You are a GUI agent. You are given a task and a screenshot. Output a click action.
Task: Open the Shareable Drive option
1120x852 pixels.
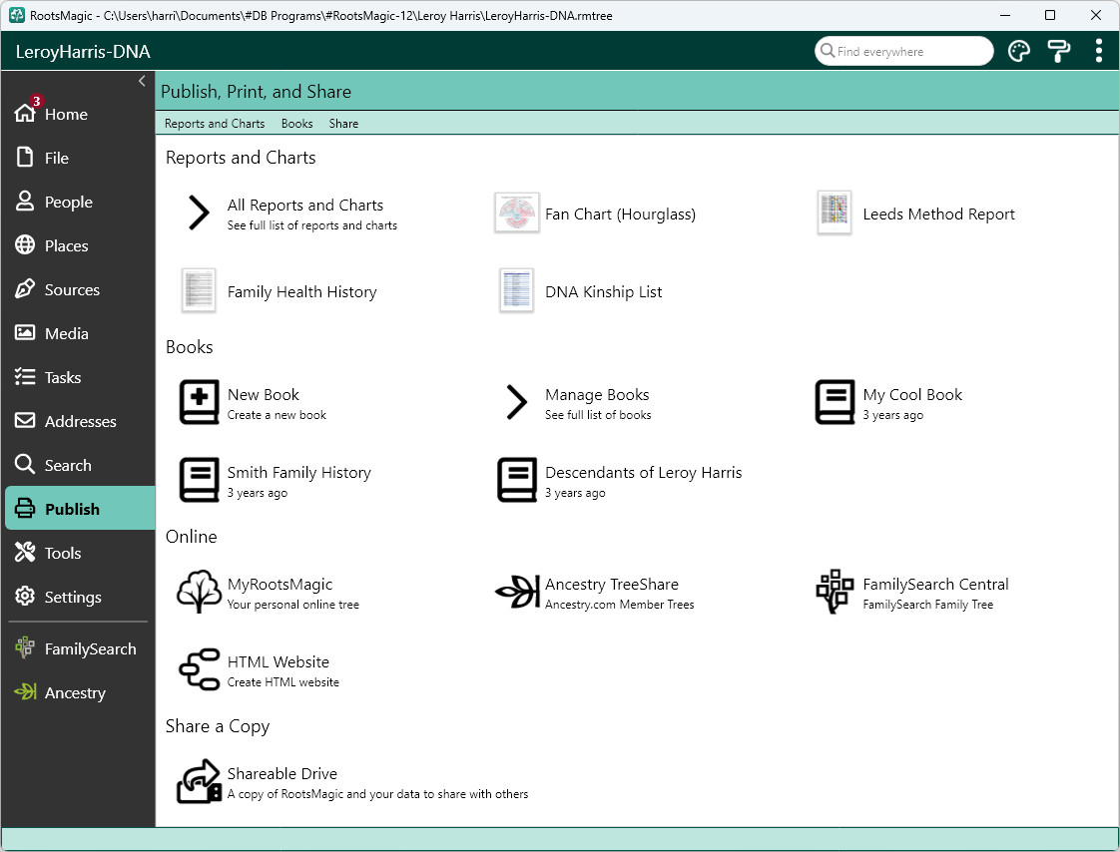point(352,782)
